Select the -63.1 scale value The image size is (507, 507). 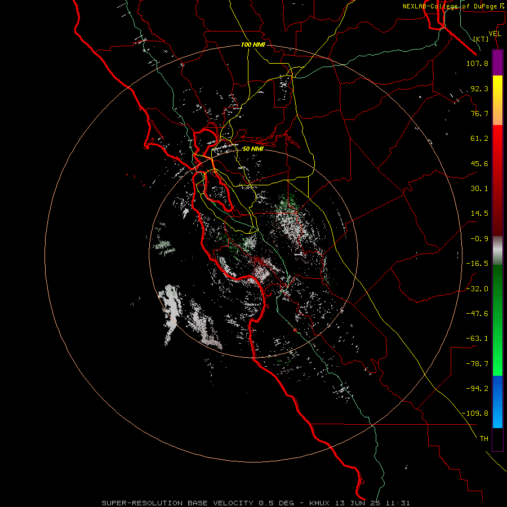coord(477,339)
